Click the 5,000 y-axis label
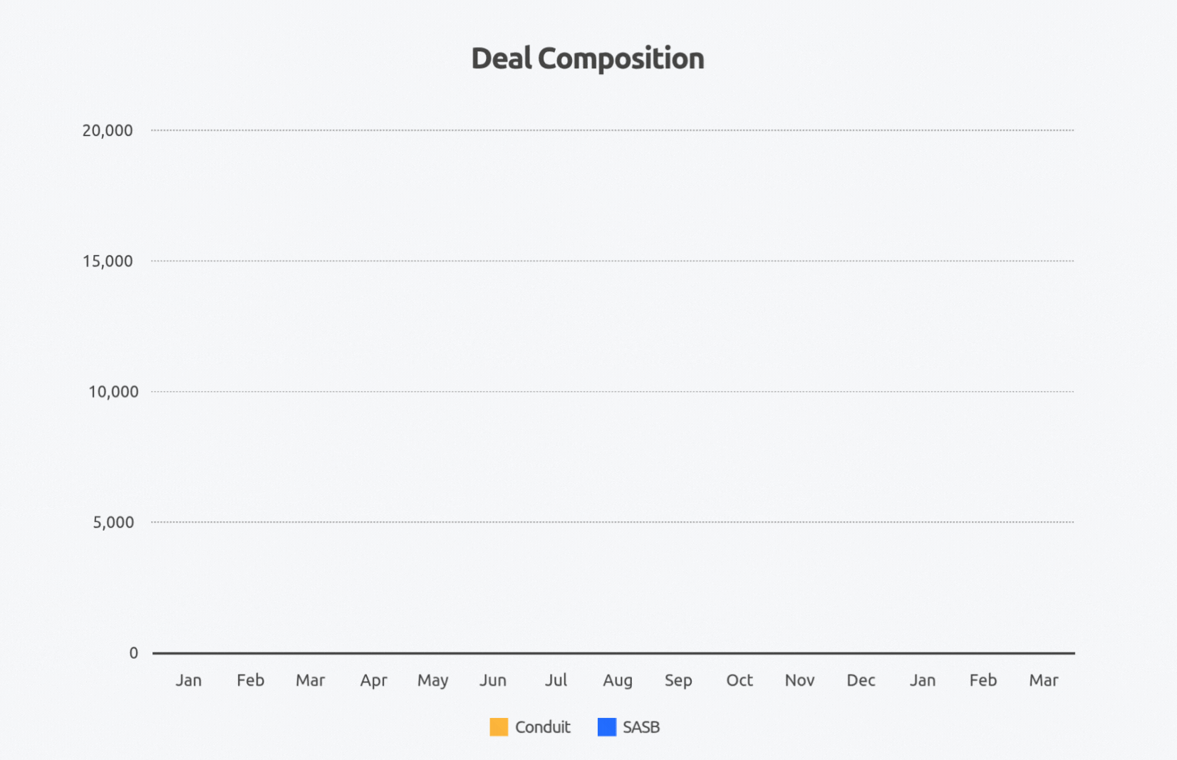 click(113, 522)
